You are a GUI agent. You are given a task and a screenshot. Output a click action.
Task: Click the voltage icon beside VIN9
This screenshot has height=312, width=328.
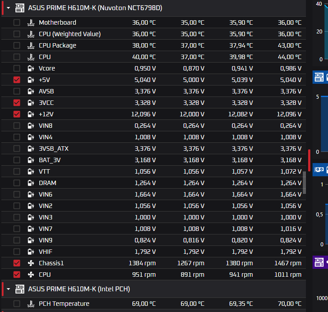(x=31, y=240)
